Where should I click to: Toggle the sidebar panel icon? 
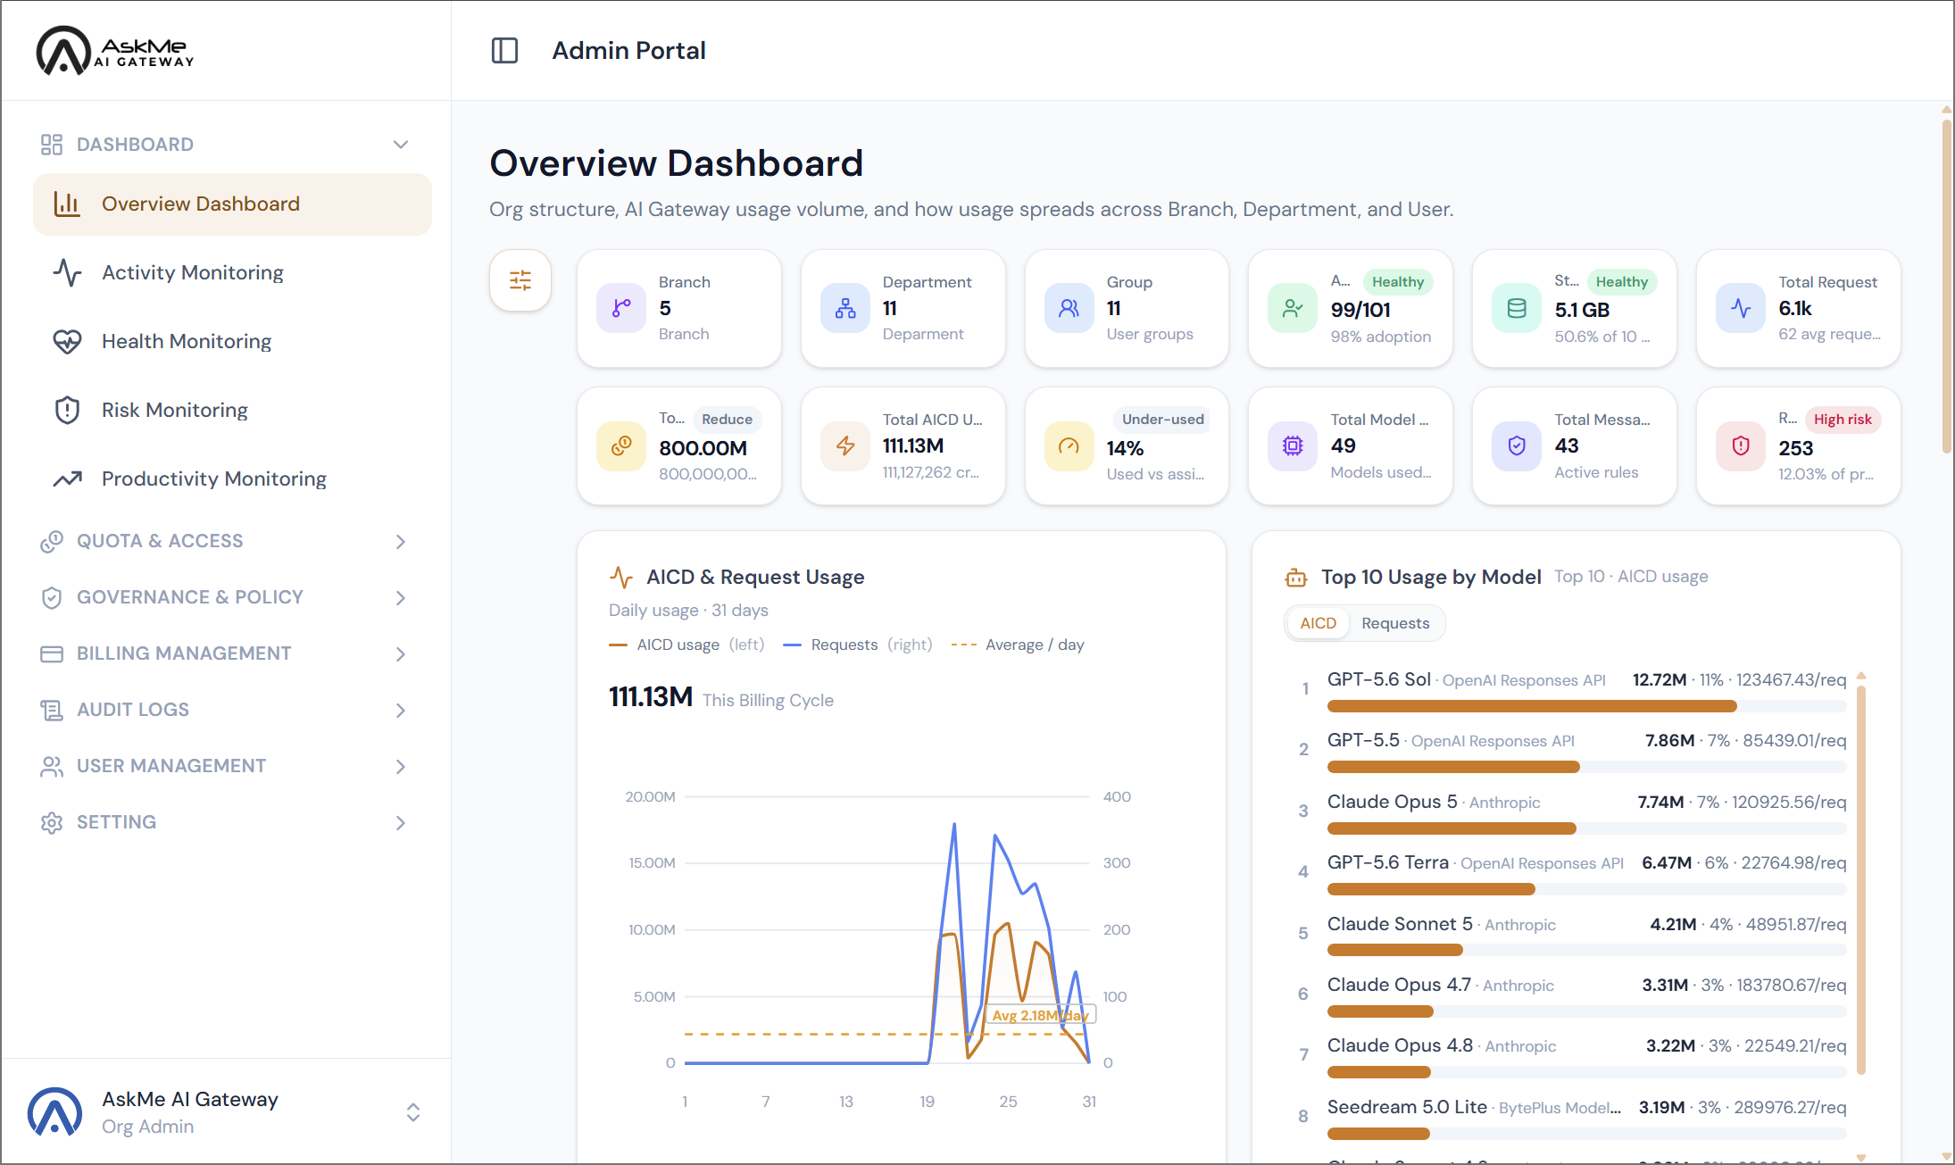click(504, 50)
